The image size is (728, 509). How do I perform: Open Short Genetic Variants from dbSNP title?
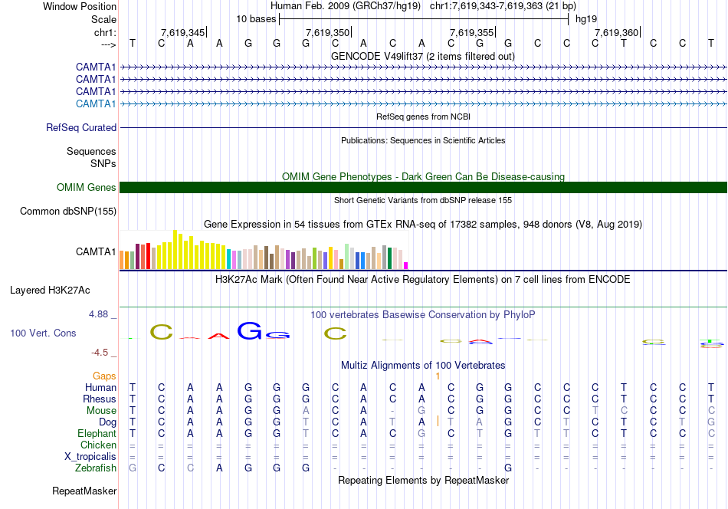(423, 200)
